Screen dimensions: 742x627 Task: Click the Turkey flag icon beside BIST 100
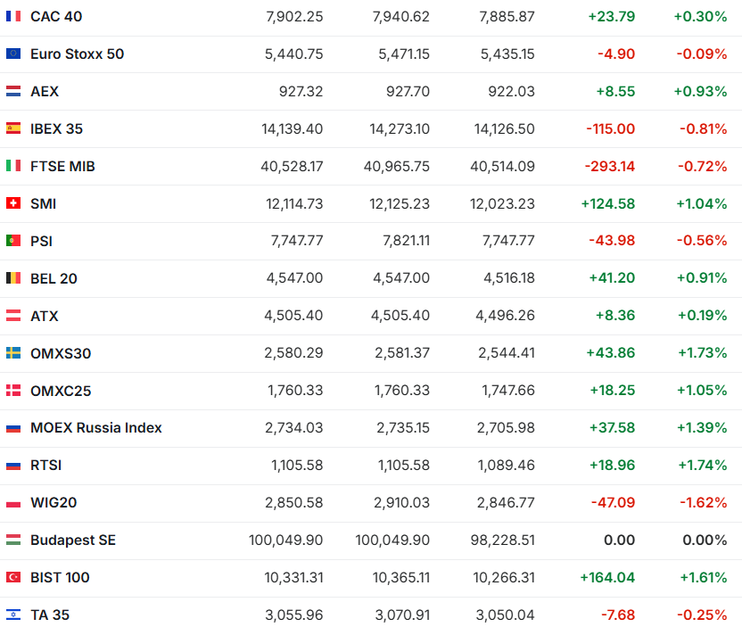(x=13, y=577)
